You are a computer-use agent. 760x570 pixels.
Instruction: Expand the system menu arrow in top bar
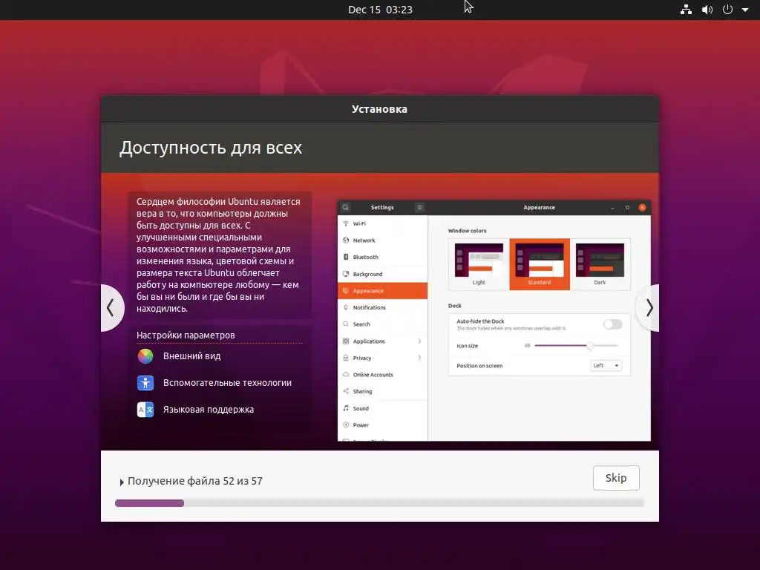(745, 10)
